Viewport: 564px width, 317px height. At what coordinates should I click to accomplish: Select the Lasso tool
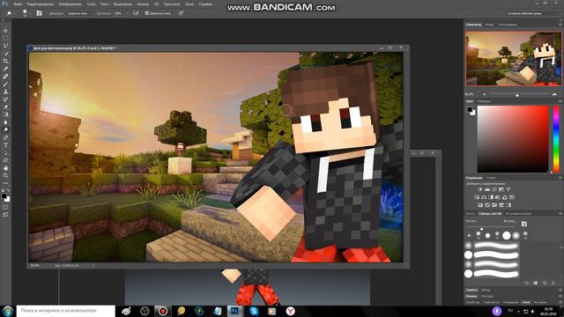pos(5,46)
